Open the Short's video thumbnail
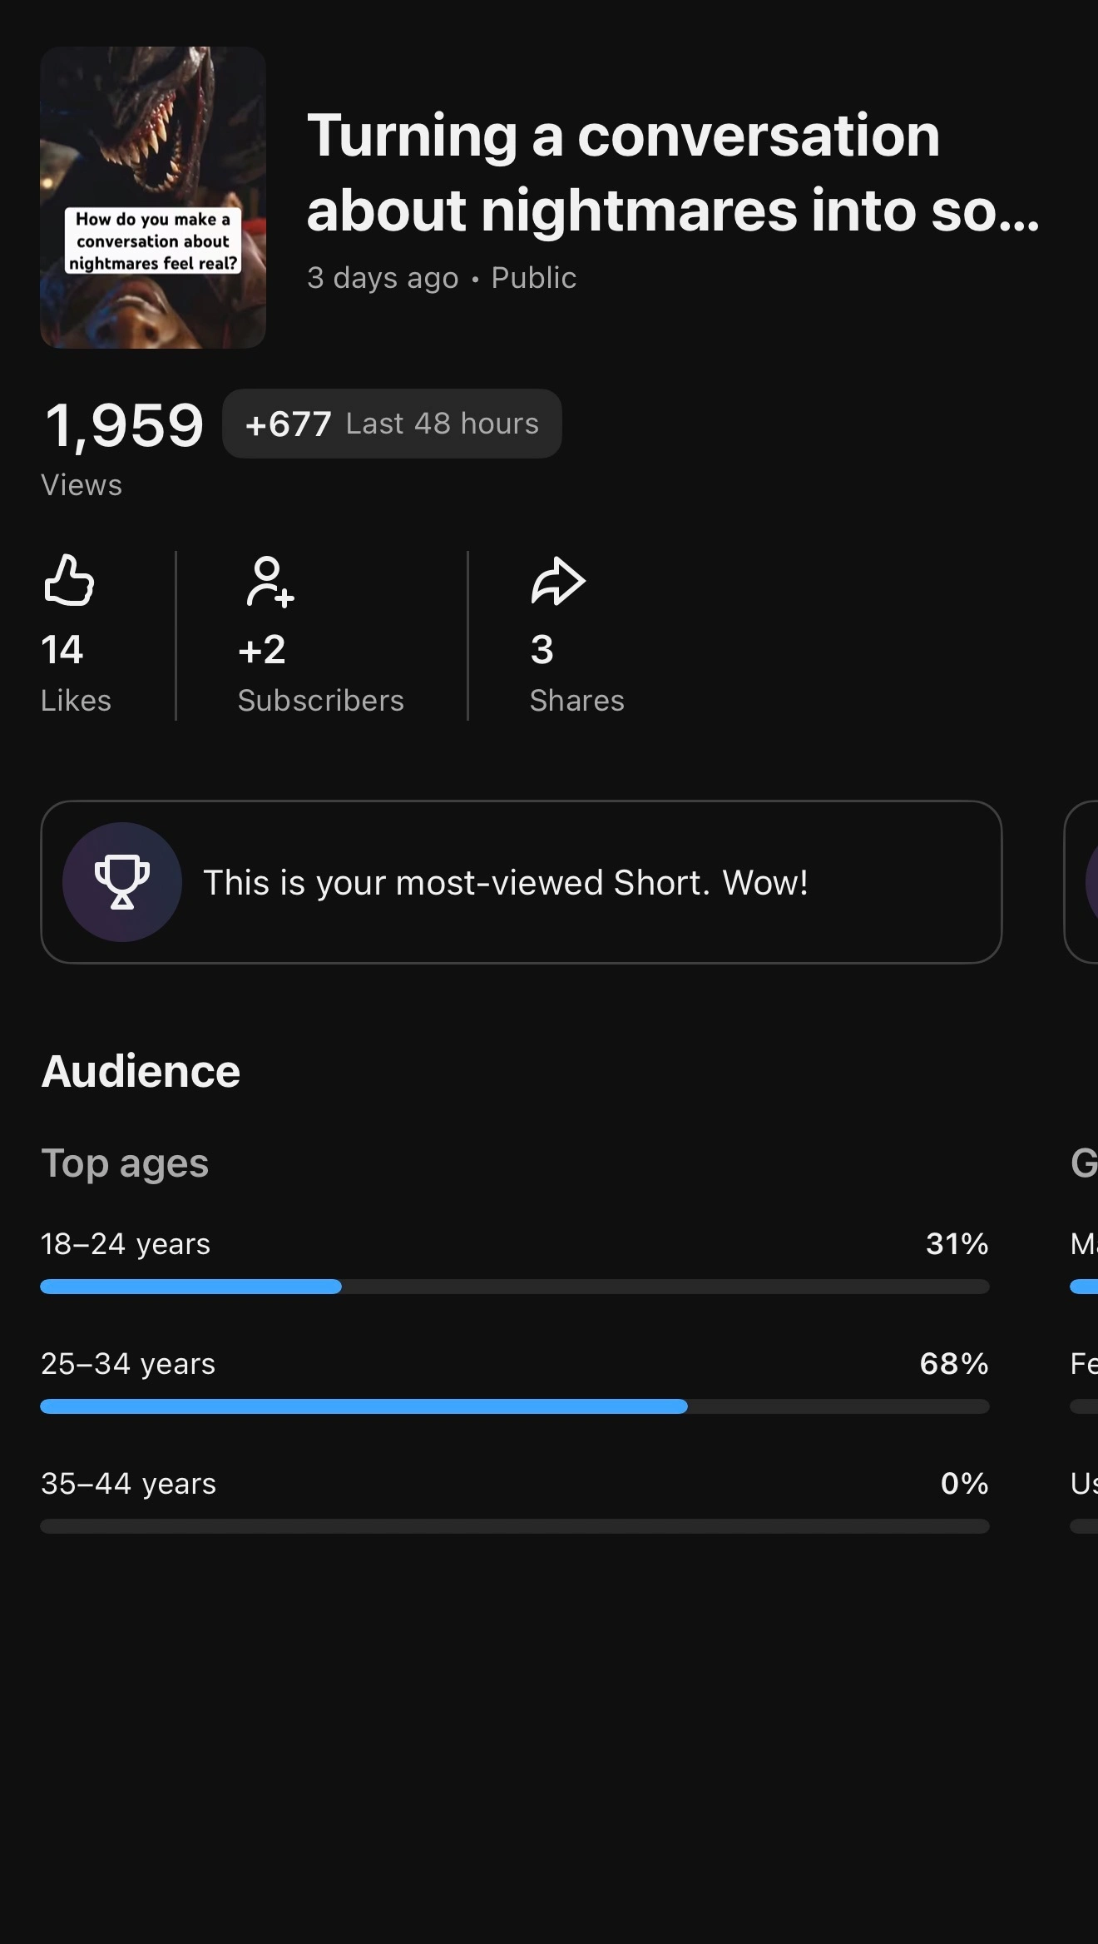 [153, 197]
